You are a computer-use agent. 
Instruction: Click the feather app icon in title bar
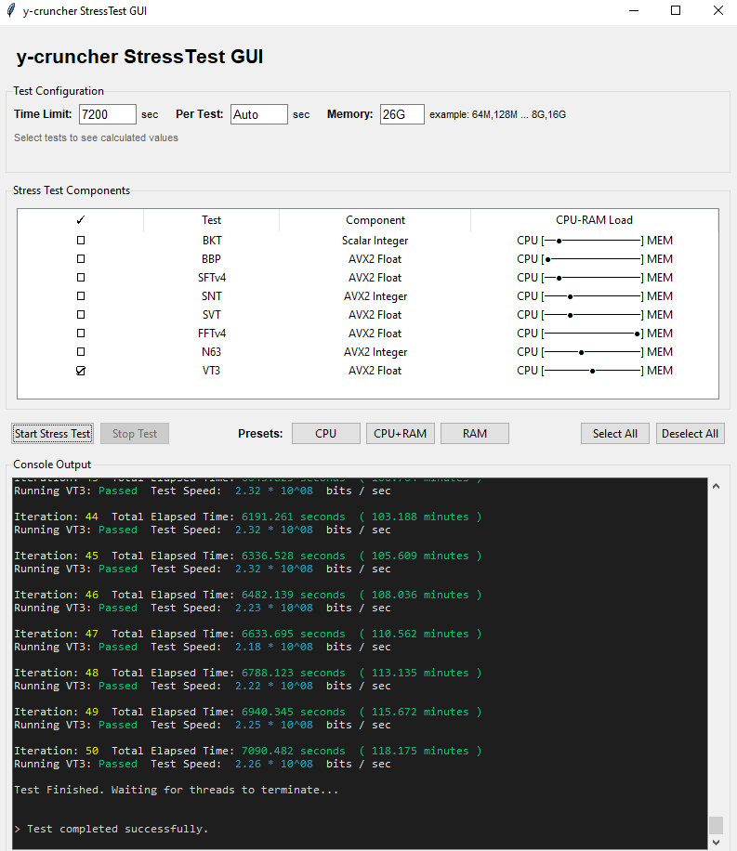[11, 11]
